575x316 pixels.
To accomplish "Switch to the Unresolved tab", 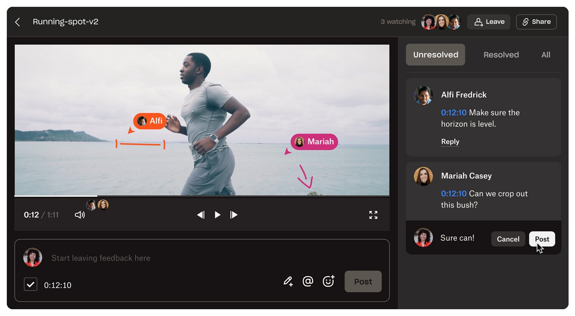I will [x=435, y=55].
